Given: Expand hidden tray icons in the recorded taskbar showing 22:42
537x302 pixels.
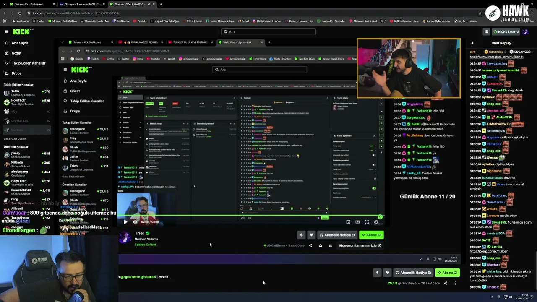Looking at the screenshot, I should click(x=421, y=259).
